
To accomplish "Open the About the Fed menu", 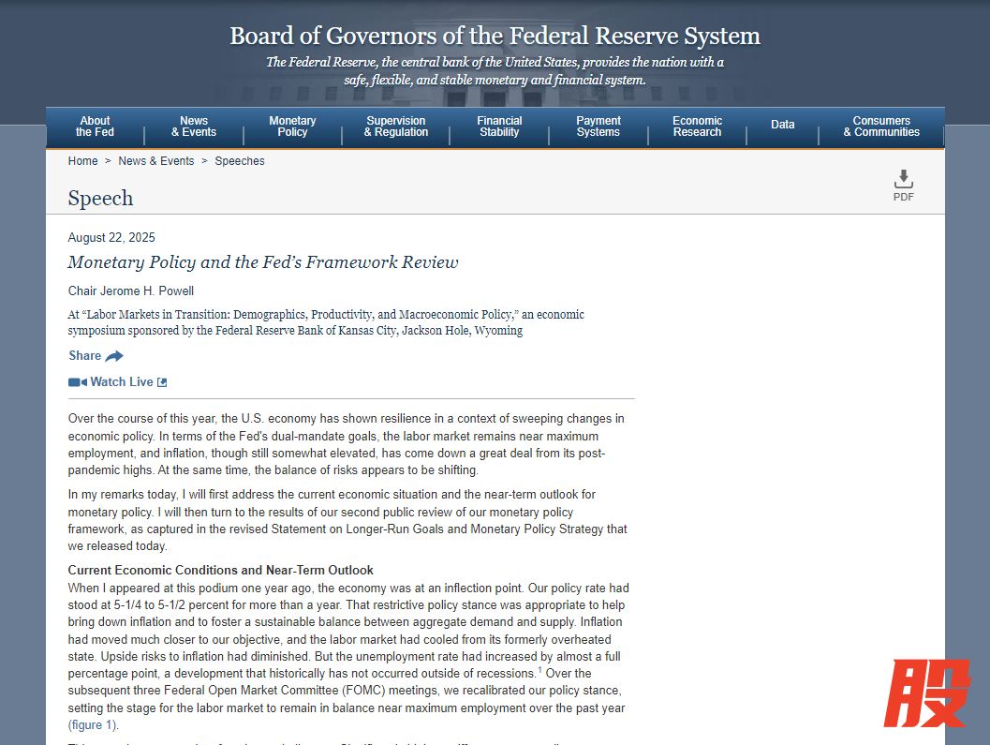I will click(x=95, y=127).
